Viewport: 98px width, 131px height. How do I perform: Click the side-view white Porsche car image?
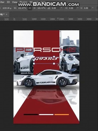pos(47,78)
